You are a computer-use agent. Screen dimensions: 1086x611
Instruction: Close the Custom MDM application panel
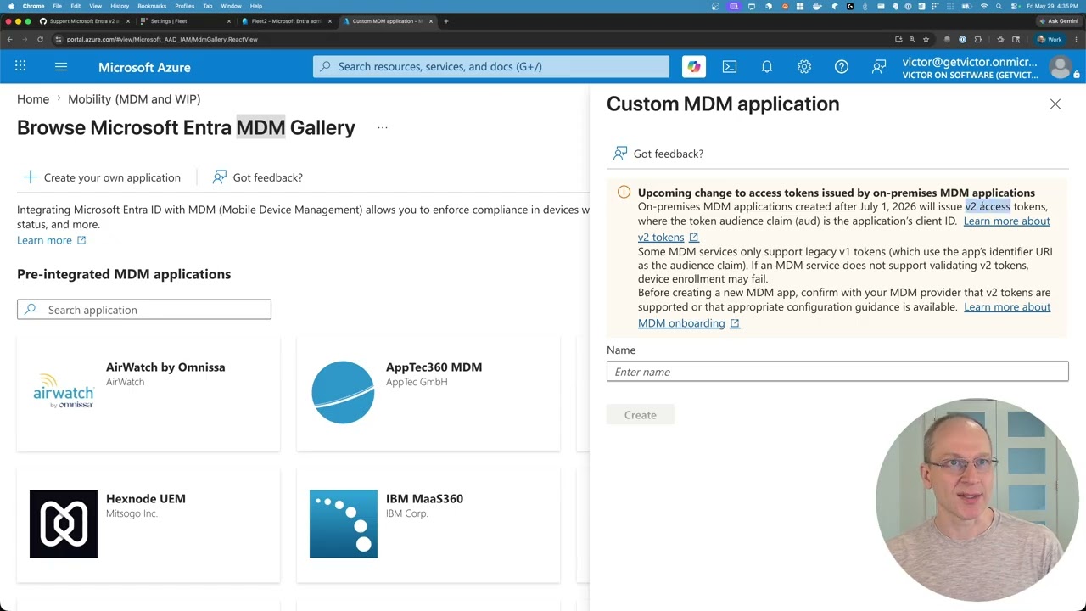coord(1055,104)
